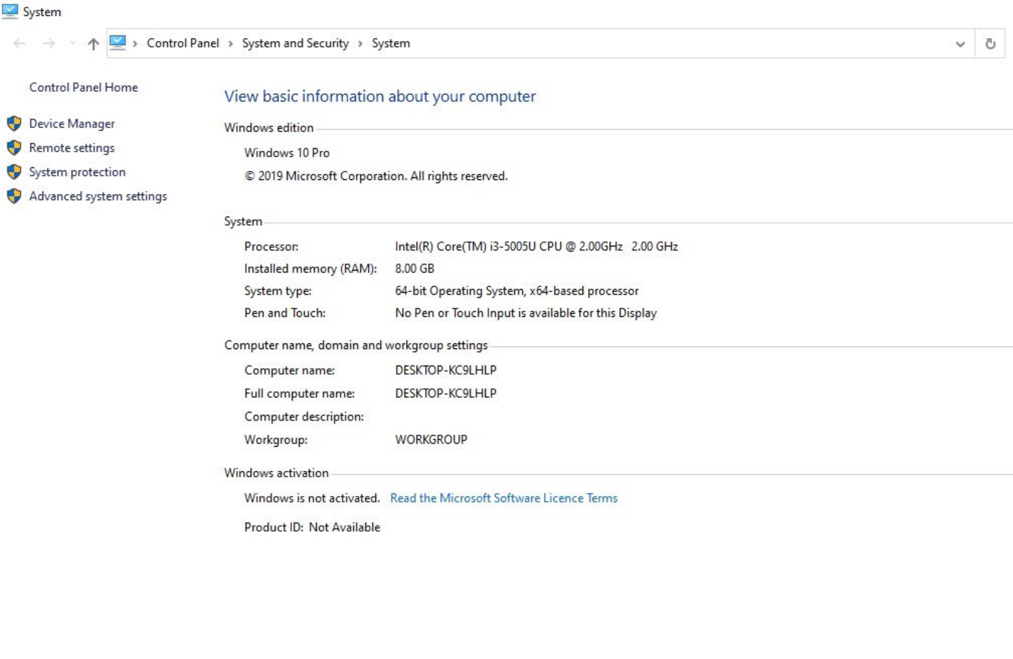Expand the chevron after System and Security

click(360, 44)
